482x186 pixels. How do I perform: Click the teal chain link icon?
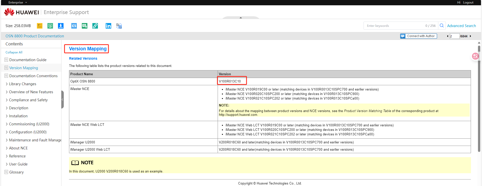point(95,26)
